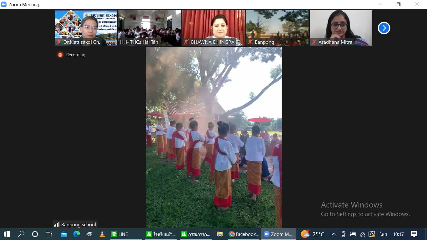Click the next participants arrow button
The height and width of the screenshot is (240, 427).
point(384,28)
